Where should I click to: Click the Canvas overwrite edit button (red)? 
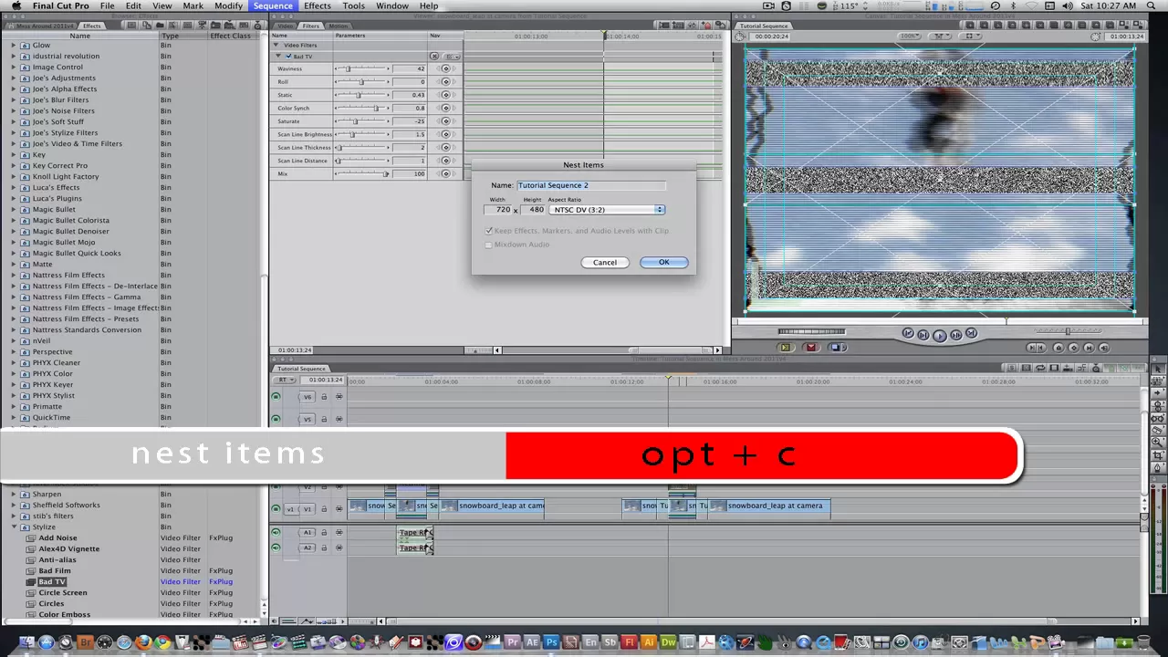(811, 347)
